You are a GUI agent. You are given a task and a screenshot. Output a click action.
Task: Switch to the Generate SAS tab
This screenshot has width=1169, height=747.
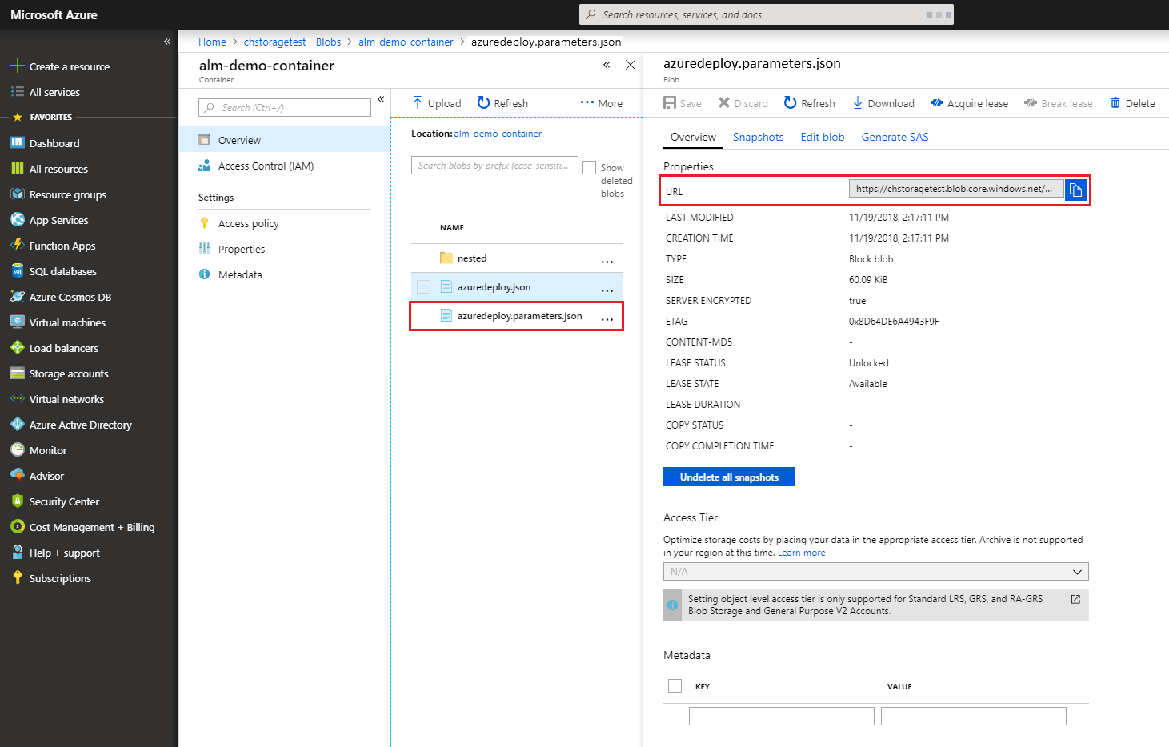895,137
